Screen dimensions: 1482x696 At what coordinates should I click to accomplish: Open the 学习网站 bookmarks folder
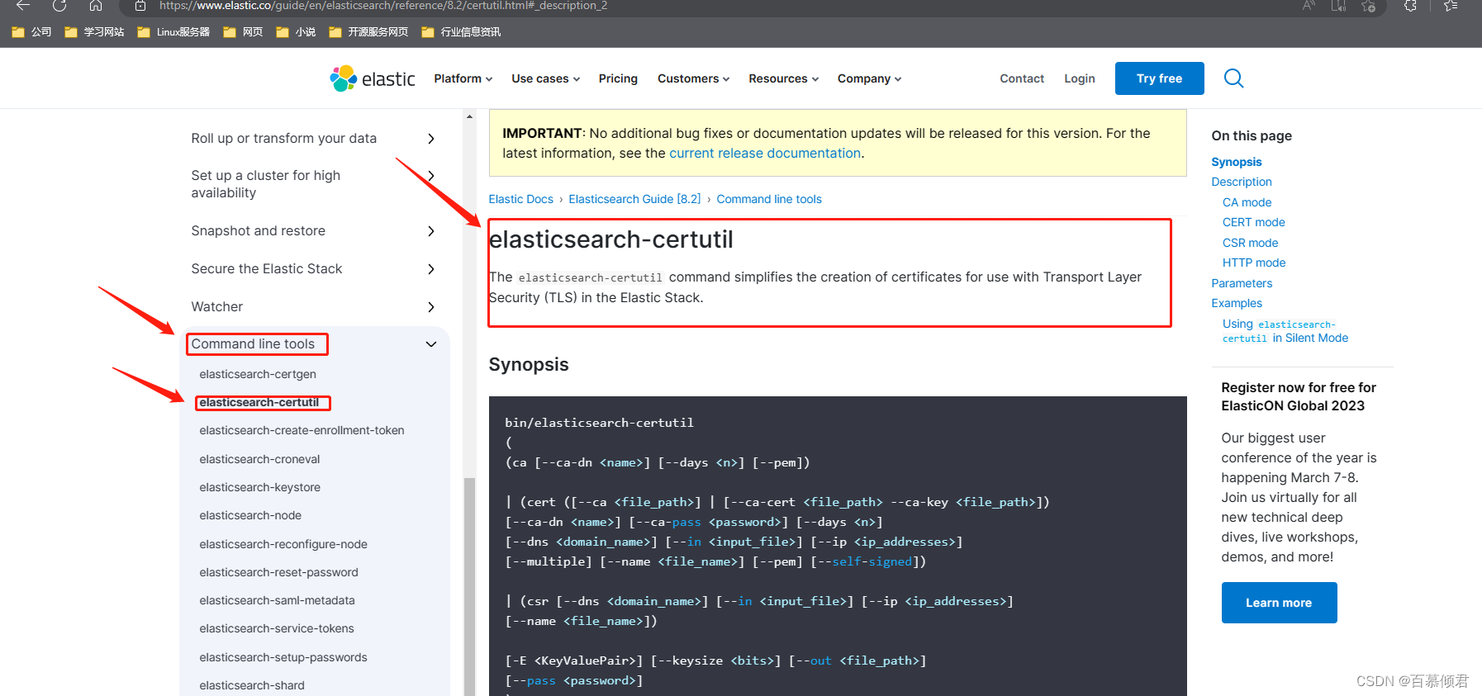point(94,32)
